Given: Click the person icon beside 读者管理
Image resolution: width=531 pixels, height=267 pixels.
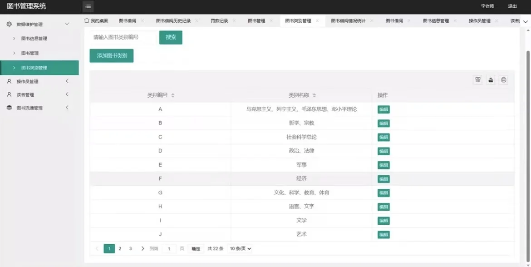Looking at the screenshot, I should point(10,94).
